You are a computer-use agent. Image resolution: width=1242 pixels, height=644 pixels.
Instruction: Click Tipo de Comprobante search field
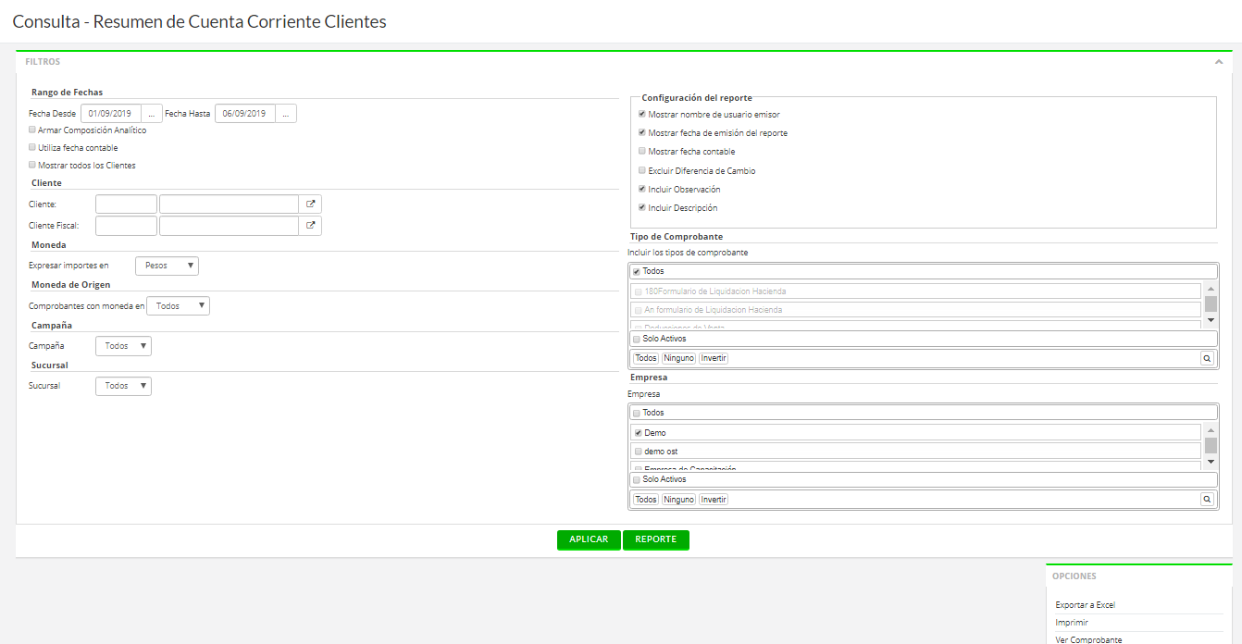(x=964, y=358)
